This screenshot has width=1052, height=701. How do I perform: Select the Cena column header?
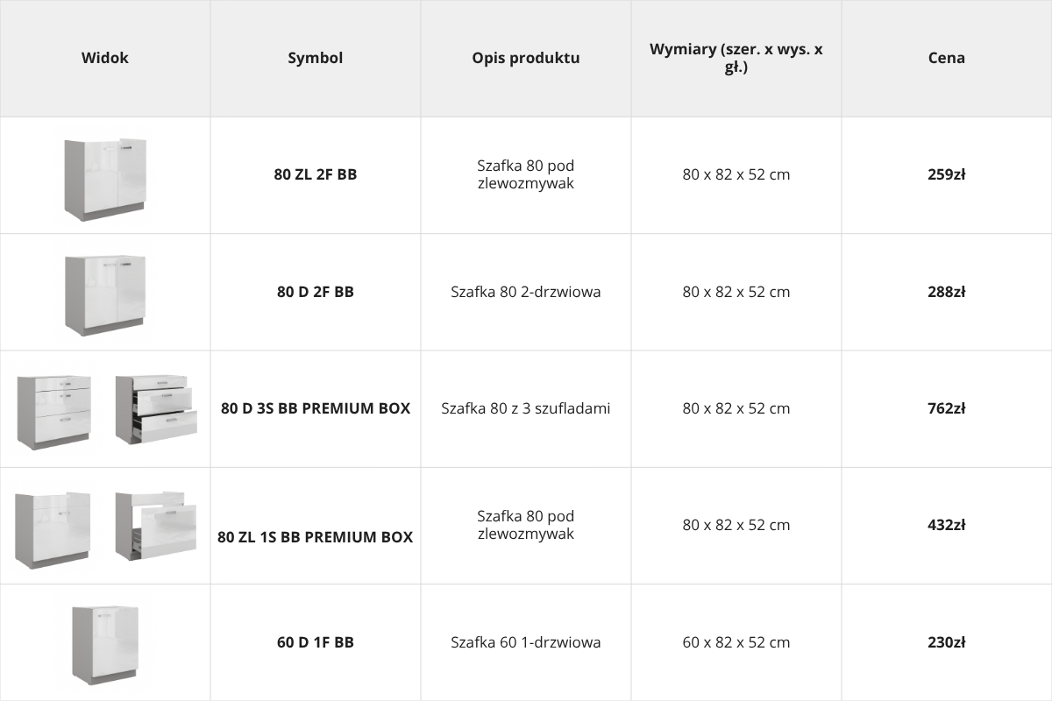click(x=947, y=58)
